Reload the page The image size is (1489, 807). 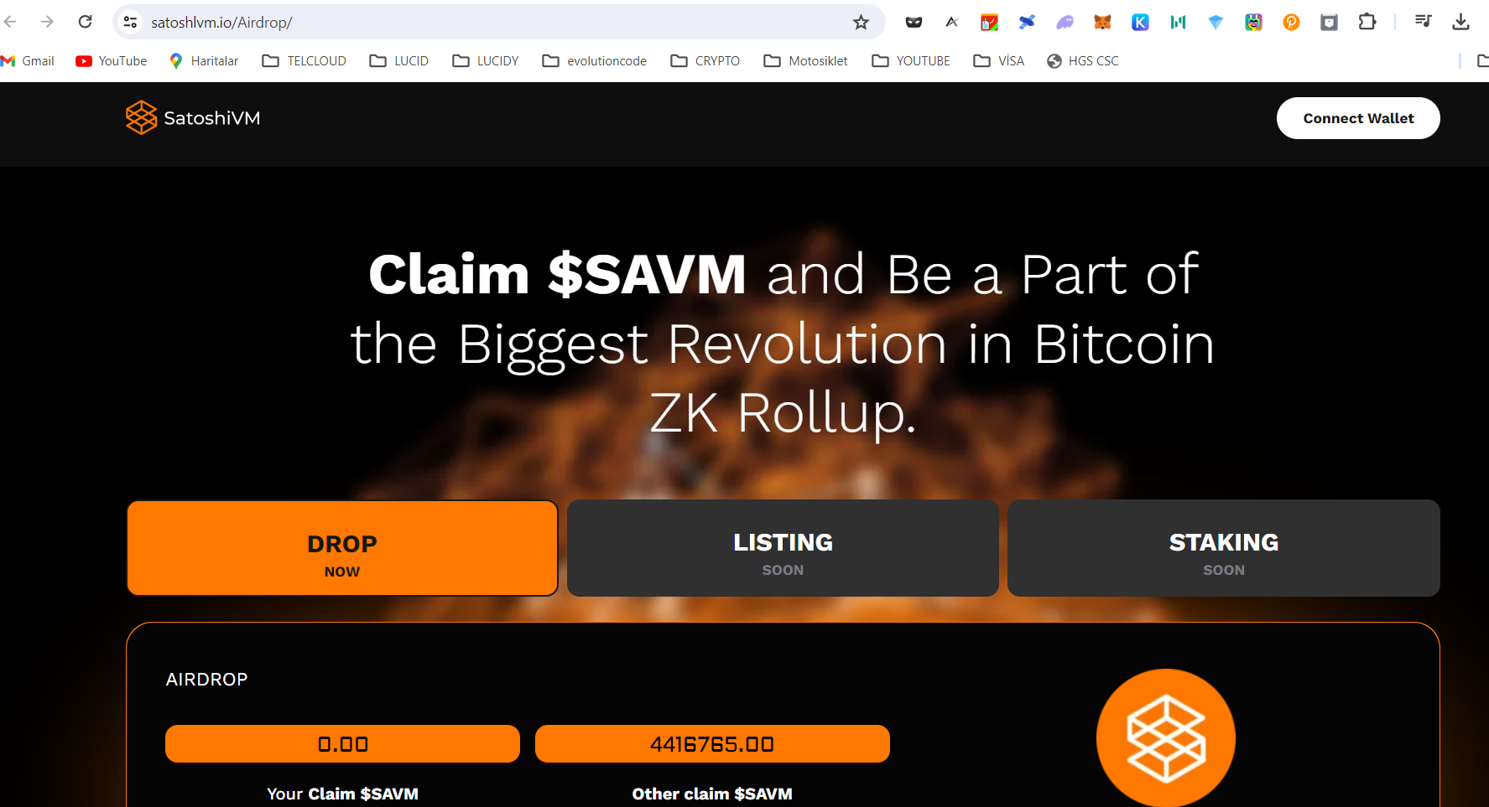pos(85,22)
